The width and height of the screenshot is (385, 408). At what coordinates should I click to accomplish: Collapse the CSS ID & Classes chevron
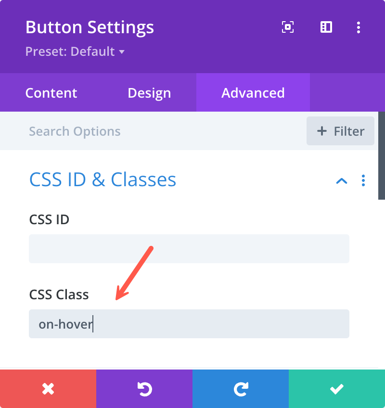click(342, 180)
